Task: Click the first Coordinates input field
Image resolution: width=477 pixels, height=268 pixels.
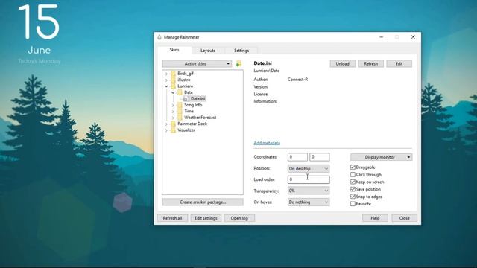Action: tap(297, 157)
